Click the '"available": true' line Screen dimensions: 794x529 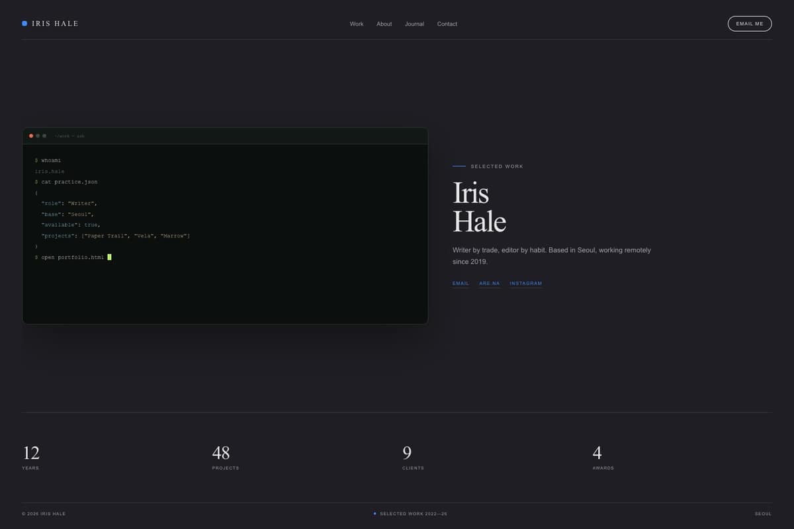[71, 225]
